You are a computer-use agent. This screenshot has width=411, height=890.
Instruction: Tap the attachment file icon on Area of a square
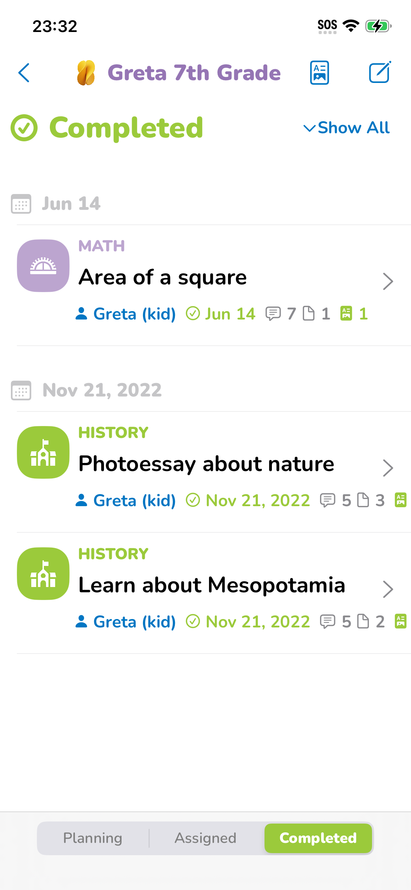coord(308,314)
